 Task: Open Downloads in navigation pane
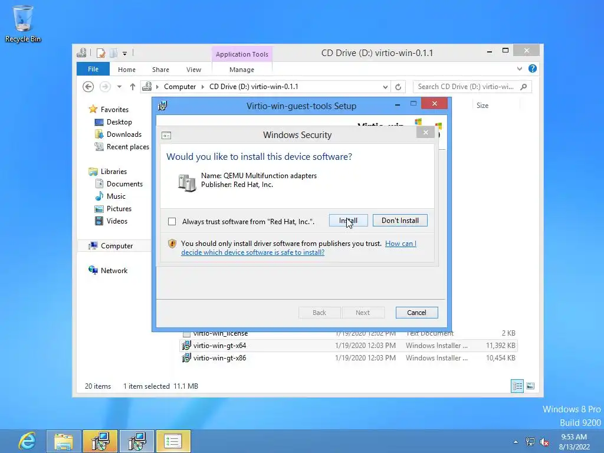124,134
